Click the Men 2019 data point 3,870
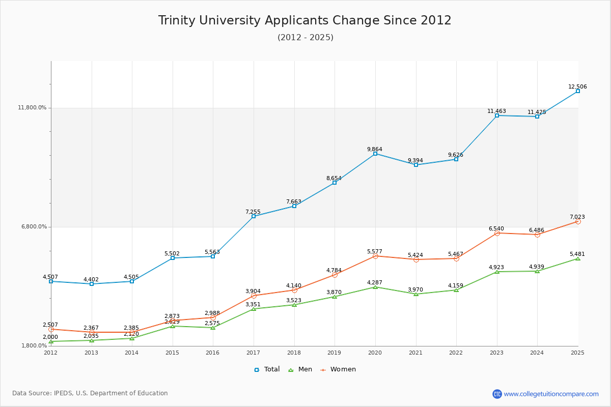Viewport: 611px width, 407px height. click(335, 297)
